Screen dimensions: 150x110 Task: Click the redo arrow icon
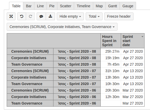click(30, 16)
